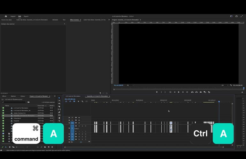Viewport: 246px width, 159px height.
Task: Switch Project panel to Icon view
Action: [10, 147]
